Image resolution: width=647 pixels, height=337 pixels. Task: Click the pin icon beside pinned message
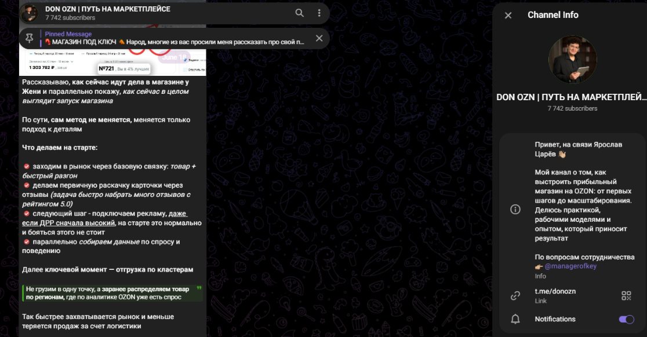click(30, 38)
